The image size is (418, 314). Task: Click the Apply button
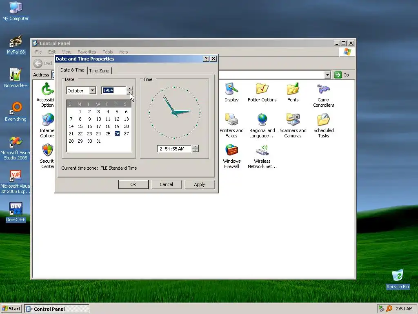click(x=199, y=184)
